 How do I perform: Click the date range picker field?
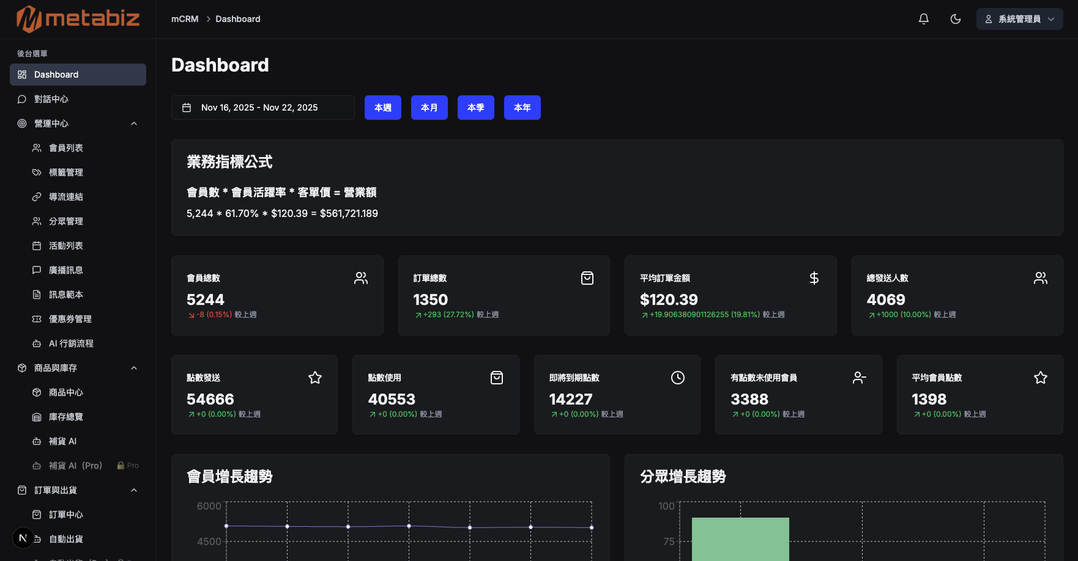[262, 107]
